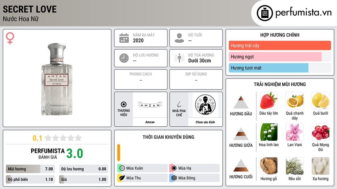Click the Hợp hương chính heading
337x189 pixels.
pyautogui.click(x=280, y=35)
